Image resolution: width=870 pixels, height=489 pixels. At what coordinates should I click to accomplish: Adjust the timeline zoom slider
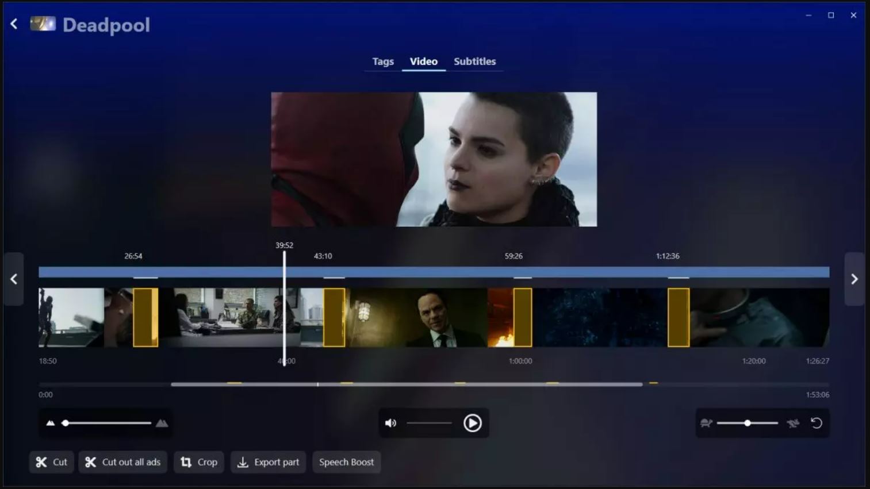107,423
